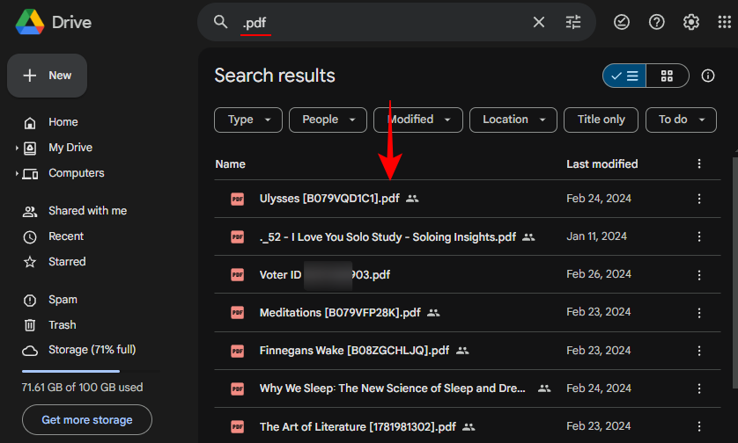738x443 pixels.
Task: Click PDF icon of Solo Study file
Action: 237,236
